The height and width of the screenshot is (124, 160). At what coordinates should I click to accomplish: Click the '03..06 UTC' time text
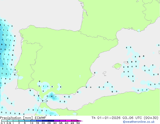pos(132,118)
